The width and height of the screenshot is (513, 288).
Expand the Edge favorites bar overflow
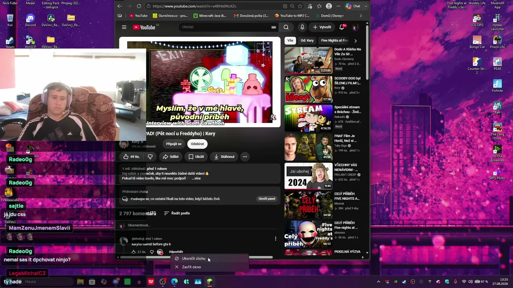click(361, 16)
